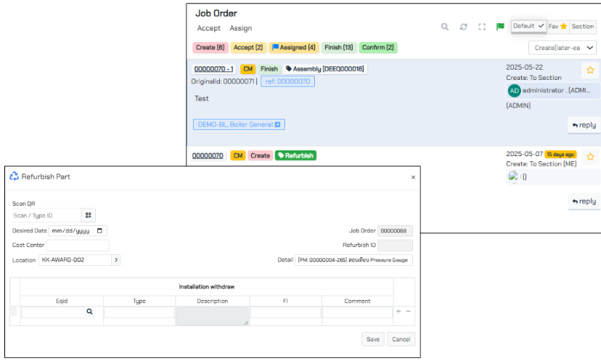Click the green flag icon
Viewport: 601px width, 361px height.
(x=500, y=27)
